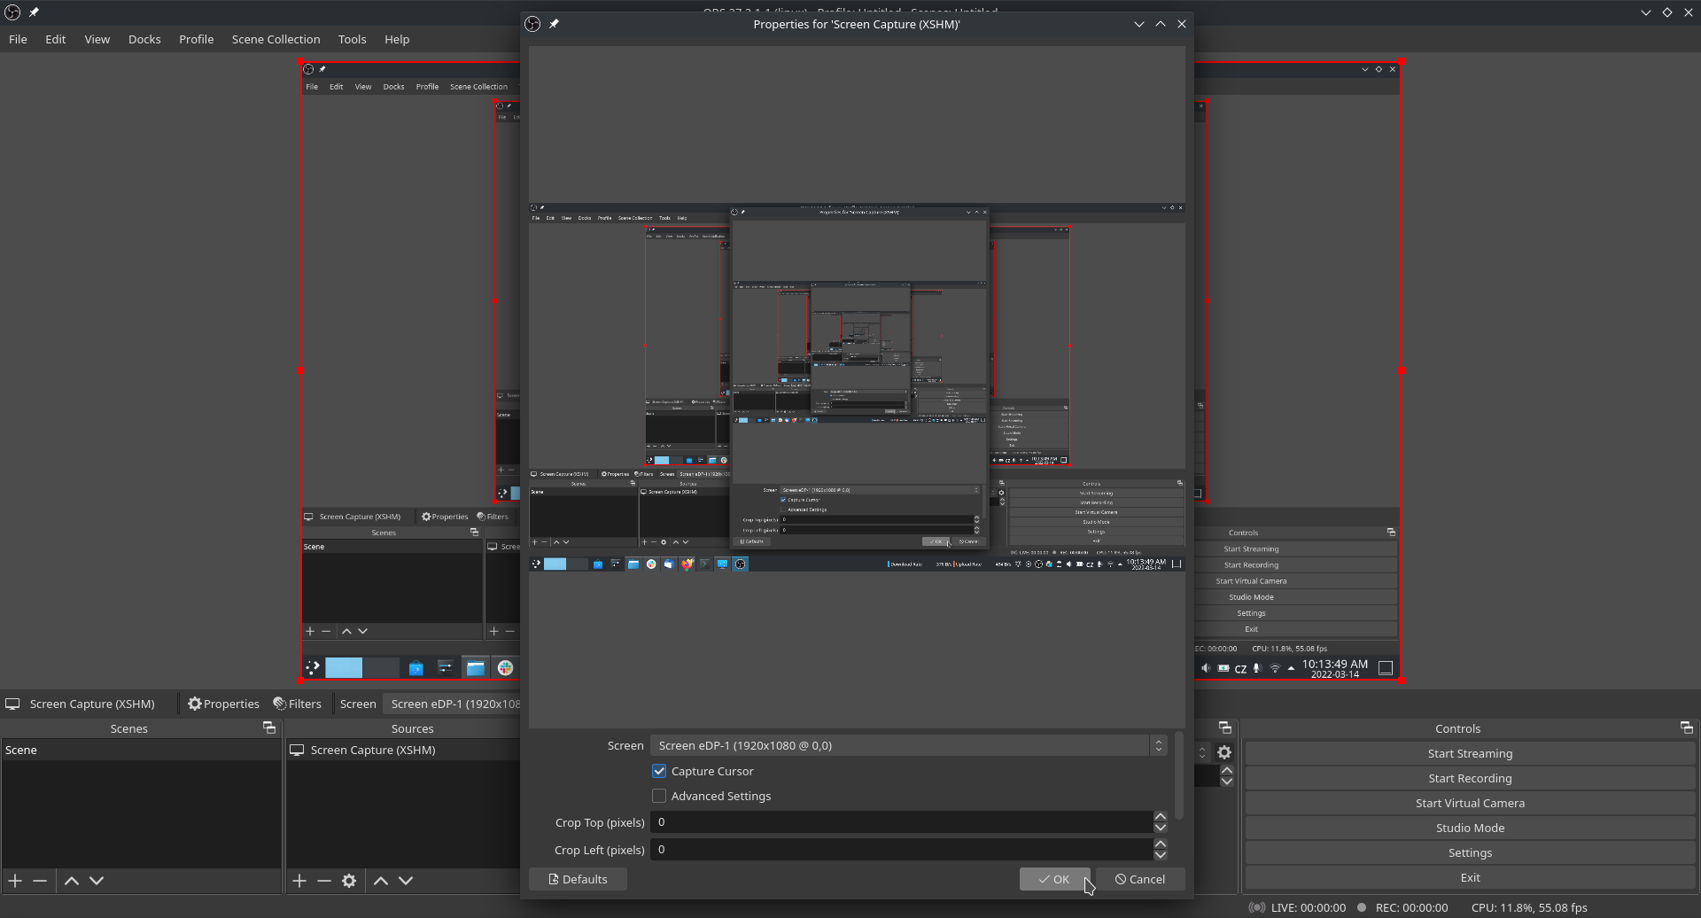The width and height of the screenshot is (1701, 918).
Task: Click the REC dot indicator in the status bar
Action: pyautogui.click(x=1362, y=907)
